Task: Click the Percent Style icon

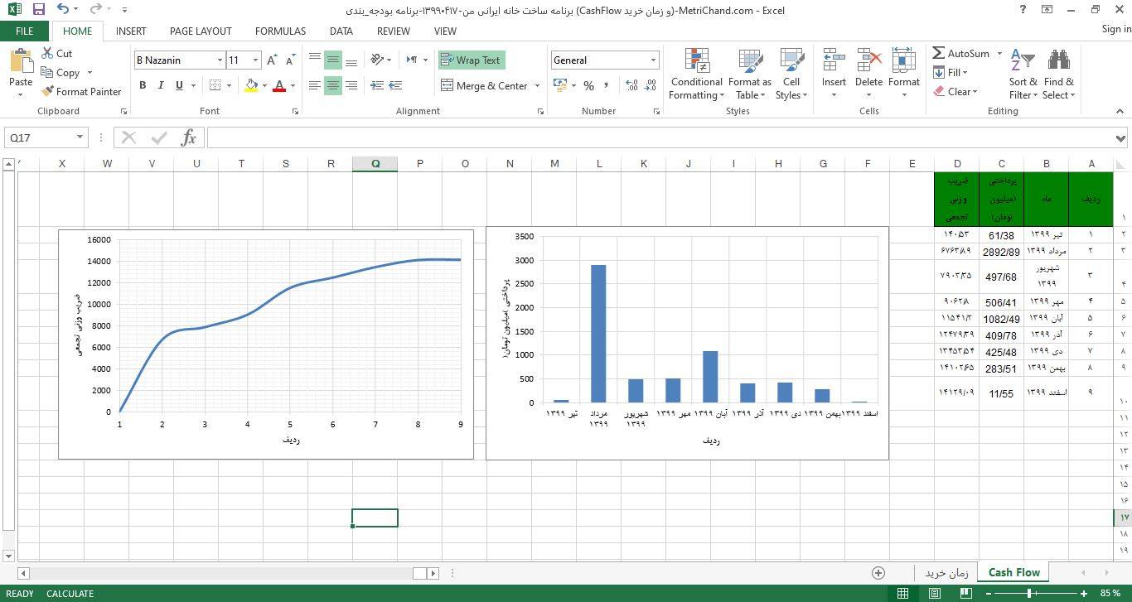Action: 588,86
